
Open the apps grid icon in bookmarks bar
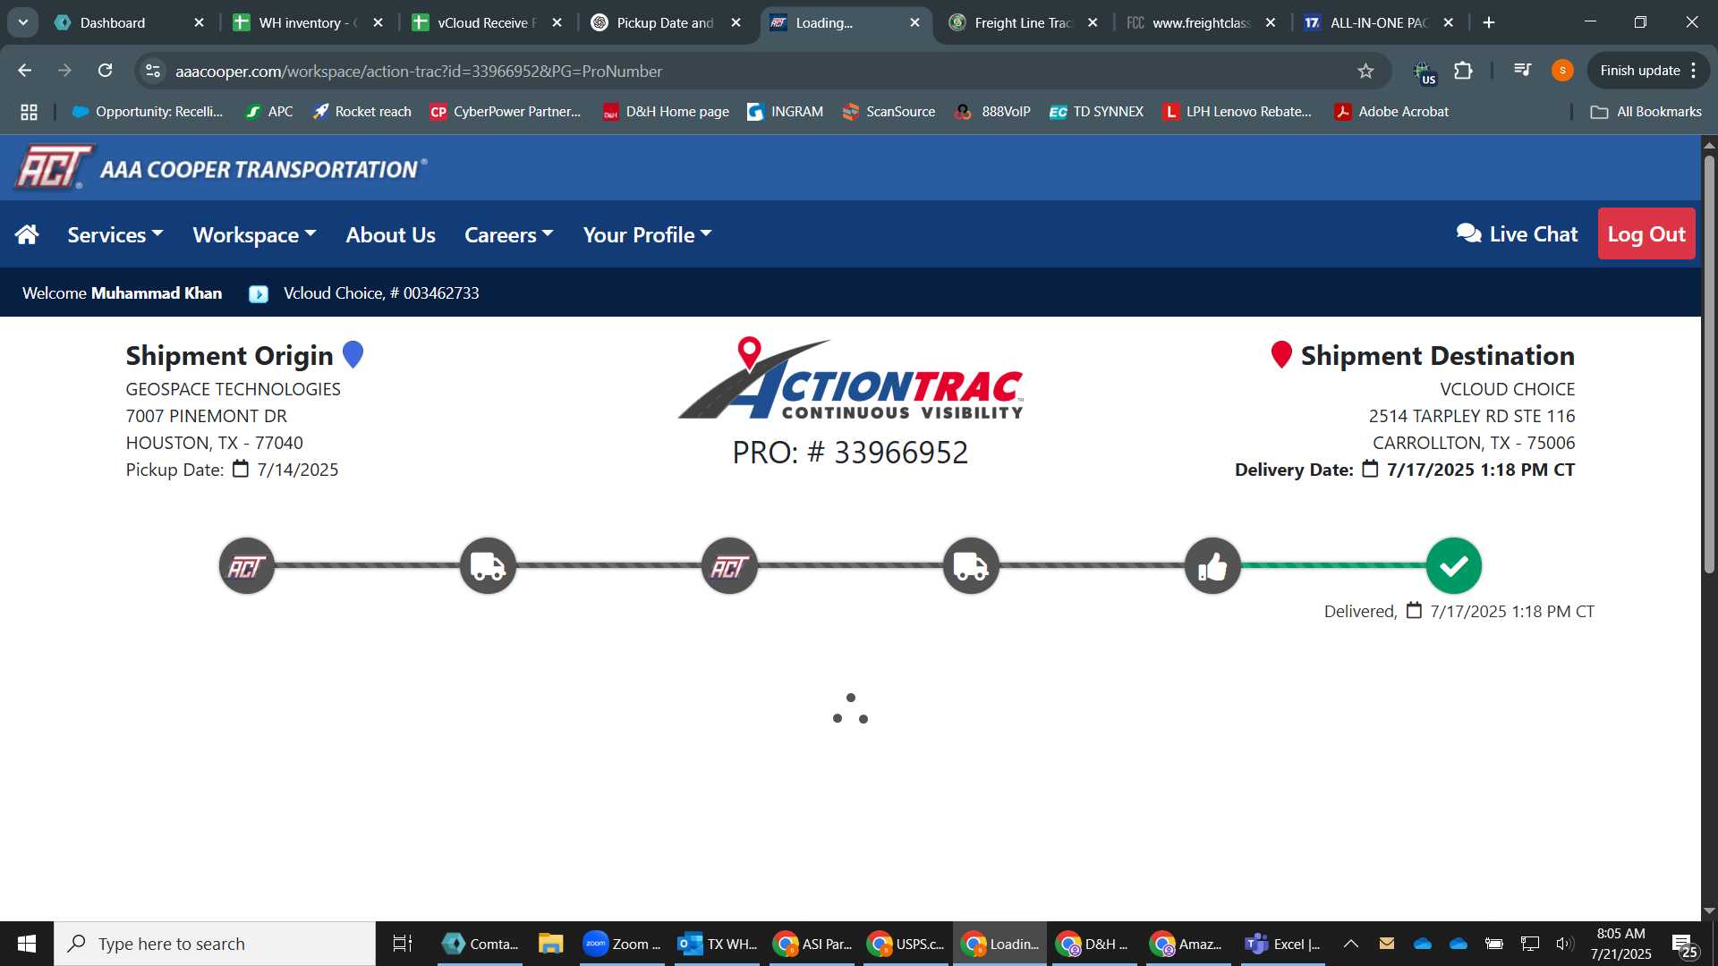point(29,112)
